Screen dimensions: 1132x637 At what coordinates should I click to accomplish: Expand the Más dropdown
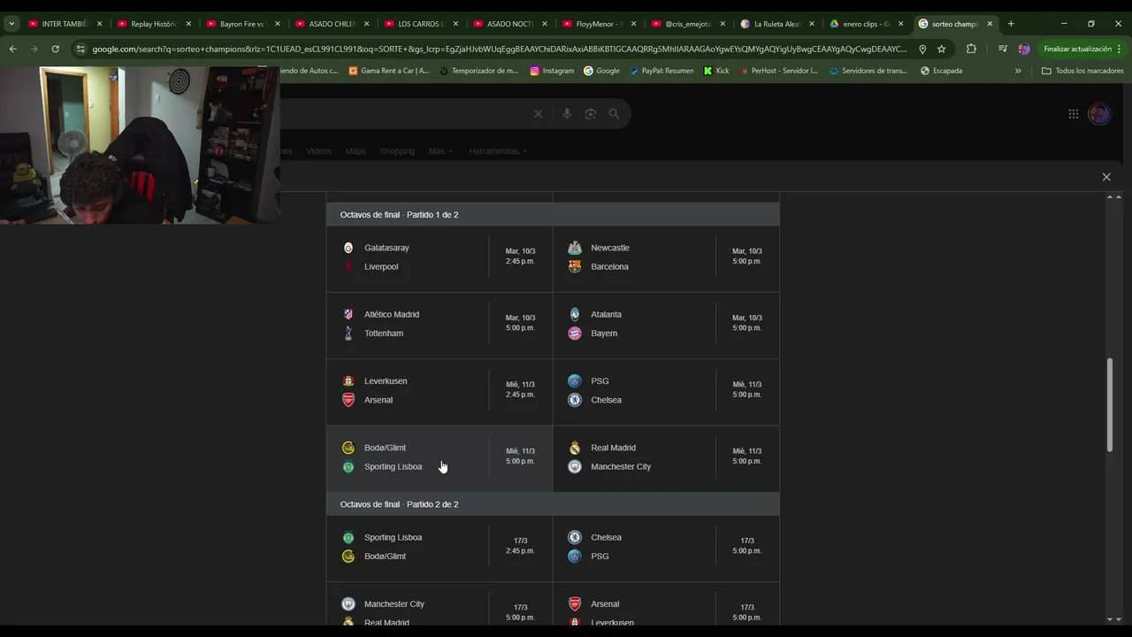coord(440,151)
